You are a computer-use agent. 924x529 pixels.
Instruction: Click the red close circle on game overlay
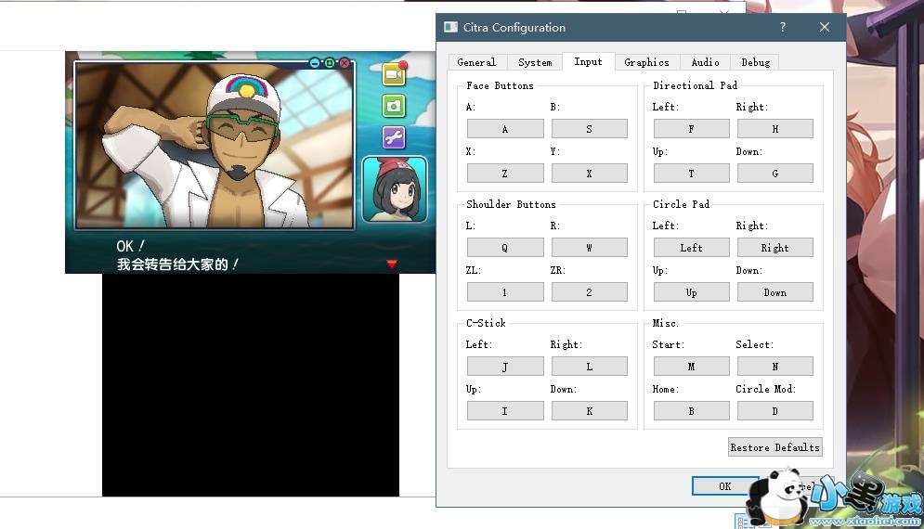pyautogui.click(x=345, y=62)
